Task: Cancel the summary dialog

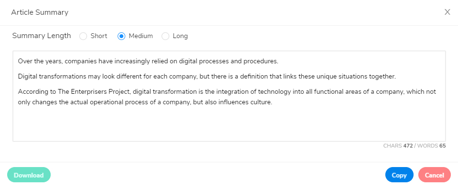Action: click(x=435, y=175)
